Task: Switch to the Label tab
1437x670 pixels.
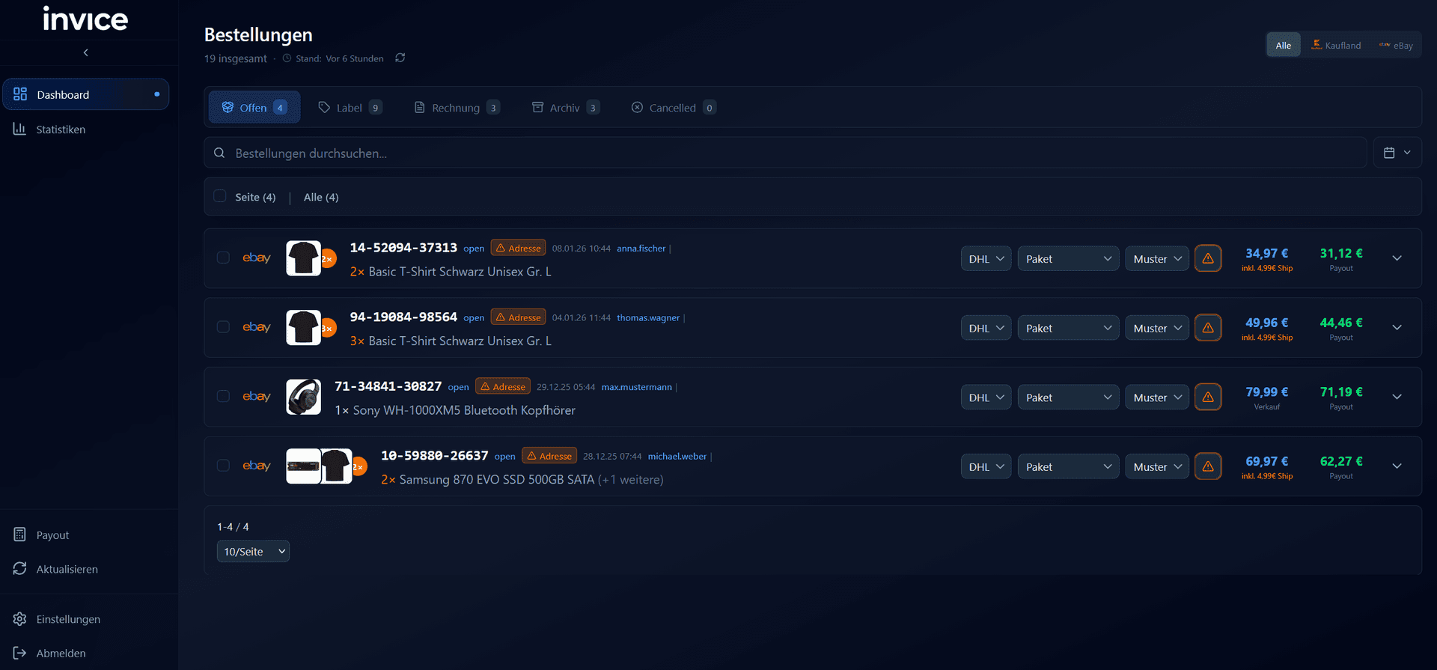Action: tap(350, 108)
